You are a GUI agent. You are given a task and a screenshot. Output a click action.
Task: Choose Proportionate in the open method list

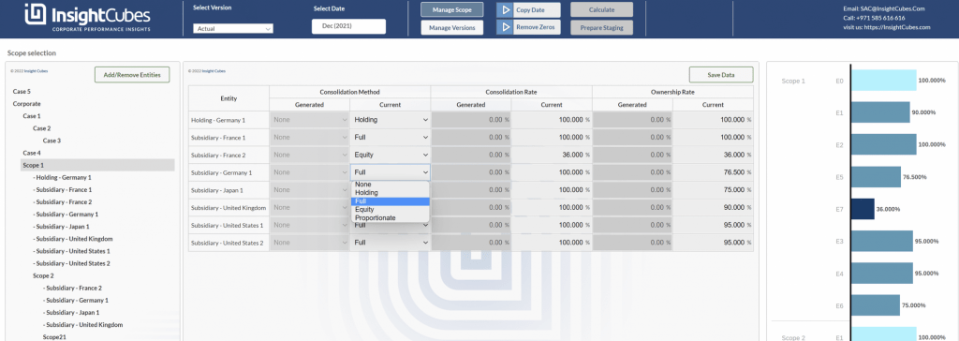point(391,218)
